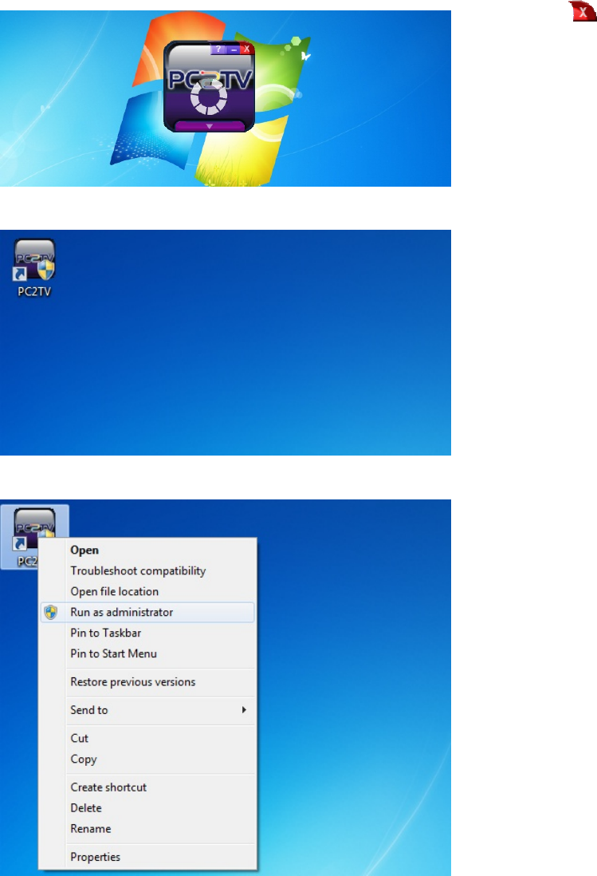Minimize the PC2TV widget
The image size is (597, 876).
234,49
